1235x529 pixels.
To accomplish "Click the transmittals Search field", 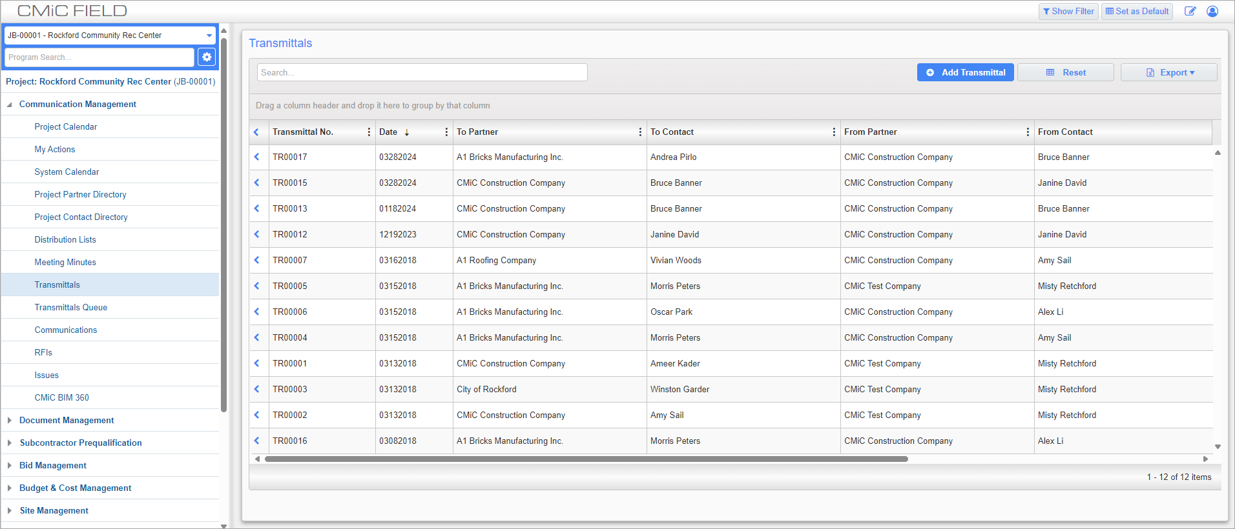I will point(422,72).
